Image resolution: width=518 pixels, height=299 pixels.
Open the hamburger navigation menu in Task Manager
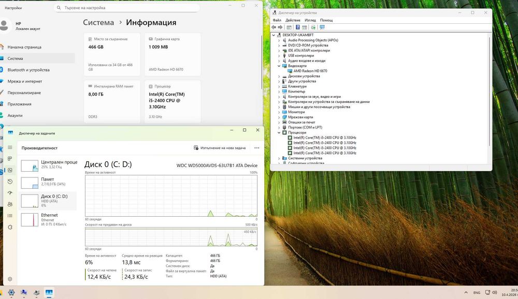coord(10,147)
